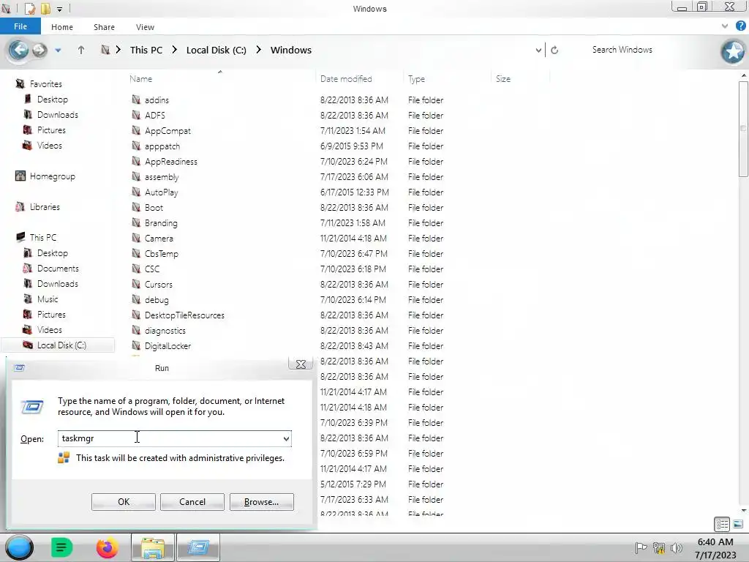Select the DigitalLocker folder
The height and width of the screenshot is (562, 749).
[x=168, y=345]
